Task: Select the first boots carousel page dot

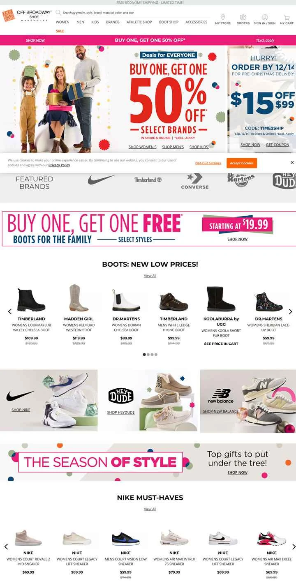Action: tap(144, 354)
